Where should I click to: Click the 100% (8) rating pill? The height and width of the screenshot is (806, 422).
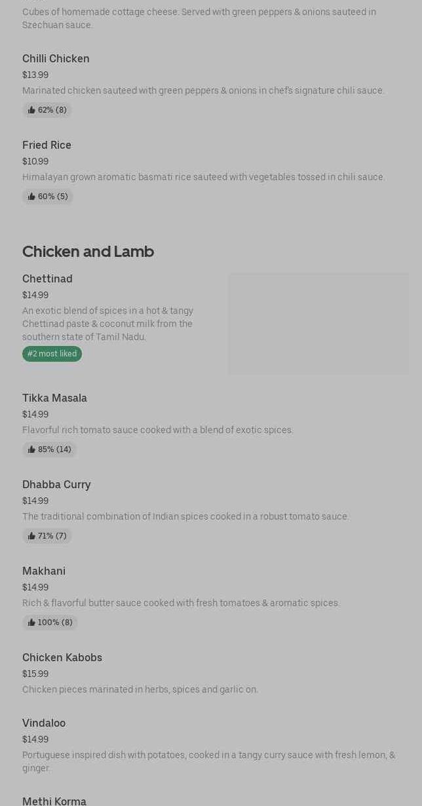[50, 623]
